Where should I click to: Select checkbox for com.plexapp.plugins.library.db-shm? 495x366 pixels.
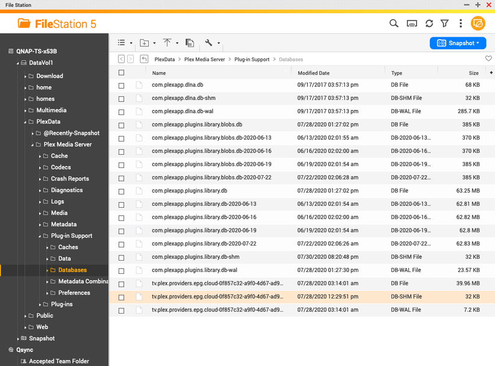122,258
